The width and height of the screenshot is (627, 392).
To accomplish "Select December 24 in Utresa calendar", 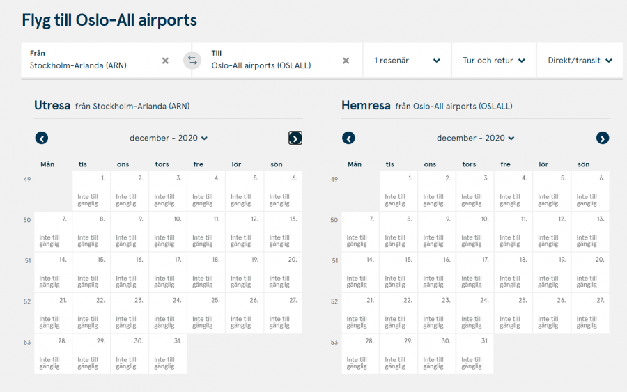I will click(x=168, y=313).
